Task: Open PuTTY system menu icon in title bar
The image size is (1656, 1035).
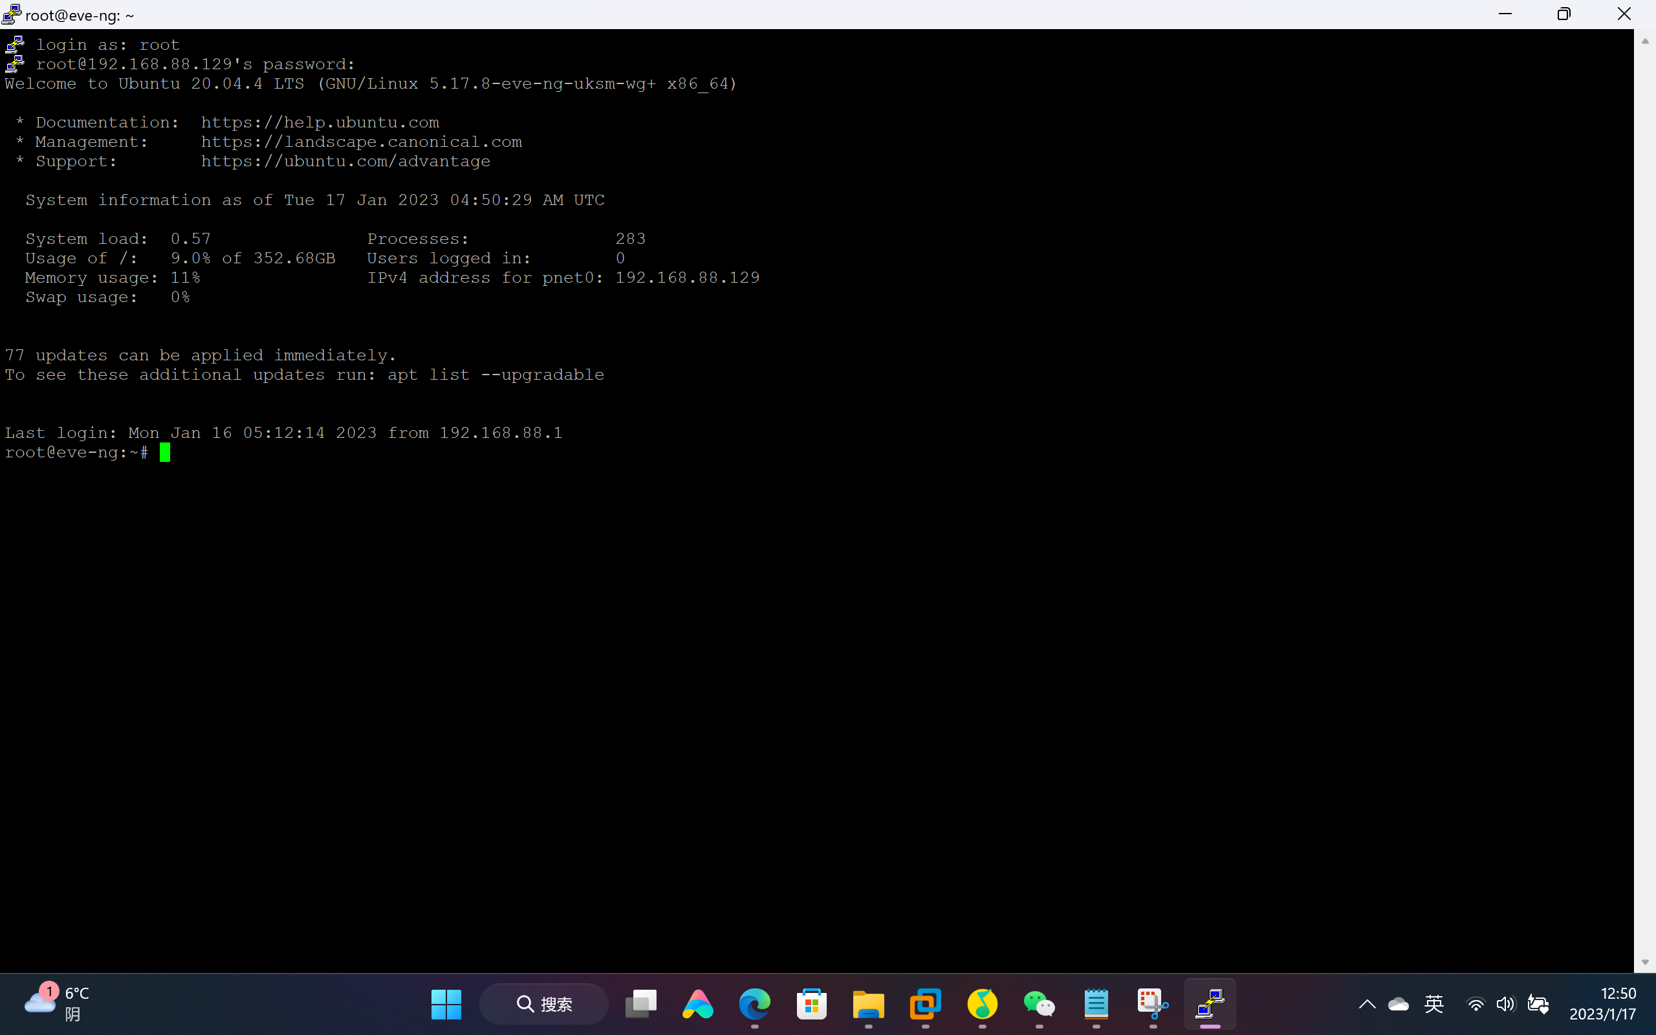Action: pyautogui.click(x=12, y=14)
